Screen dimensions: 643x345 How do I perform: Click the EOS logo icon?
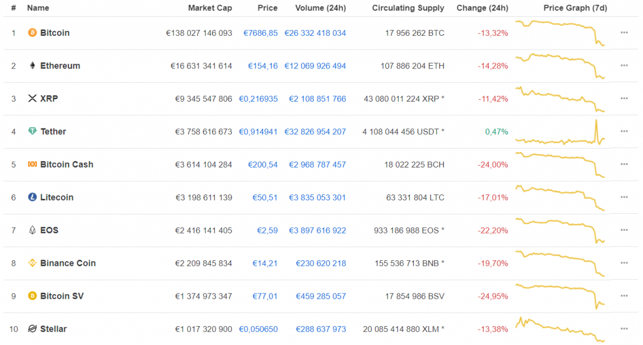point(32,230)
